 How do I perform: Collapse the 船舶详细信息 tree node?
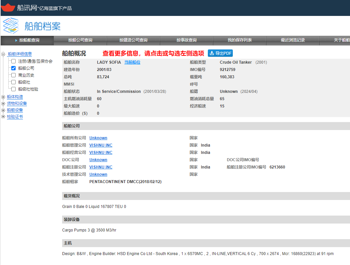[3, 54]
